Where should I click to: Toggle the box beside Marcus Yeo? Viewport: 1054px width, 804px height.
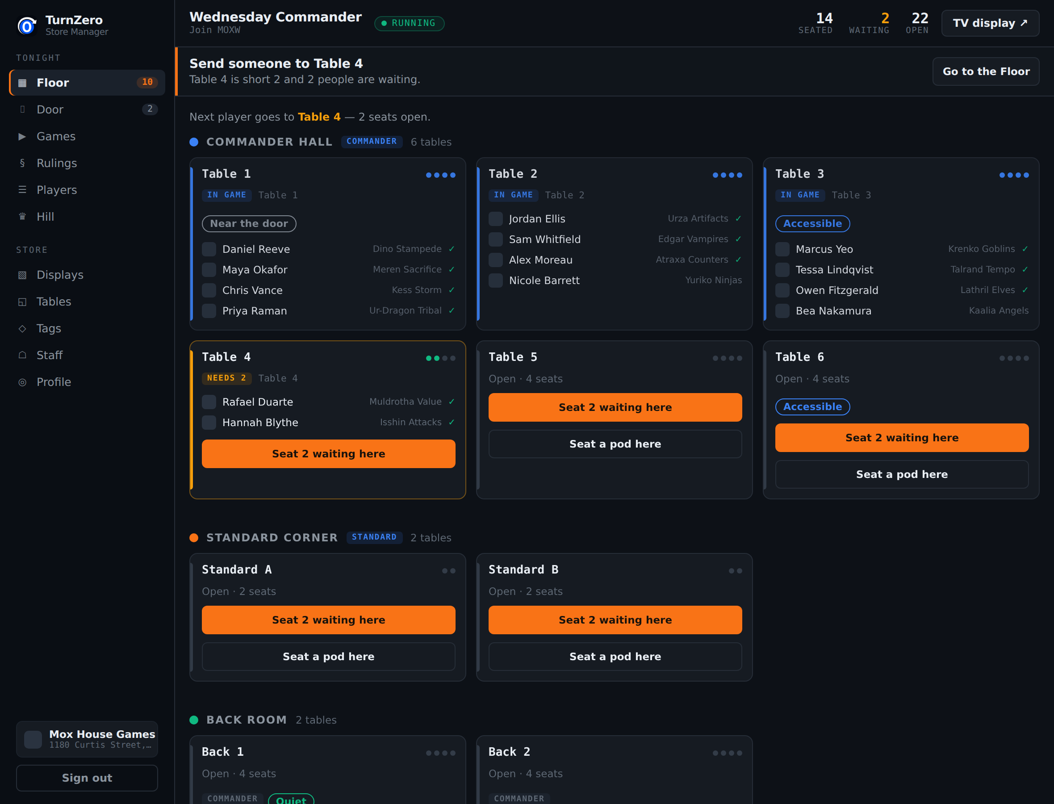click(x=782, y=249)
